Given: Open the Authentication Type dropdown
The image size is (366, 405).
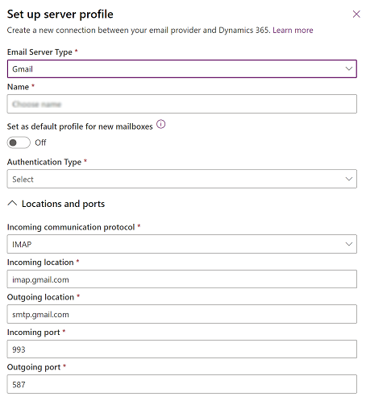Looking at the screenshot, I should click(182, 179).
